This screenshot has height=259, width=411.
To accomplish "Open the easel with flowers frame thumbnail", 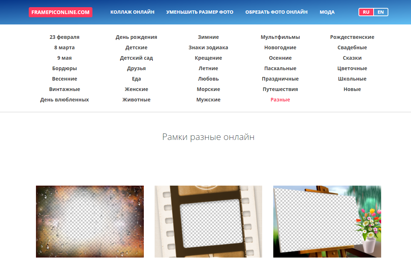I will [x=327, y=222].
